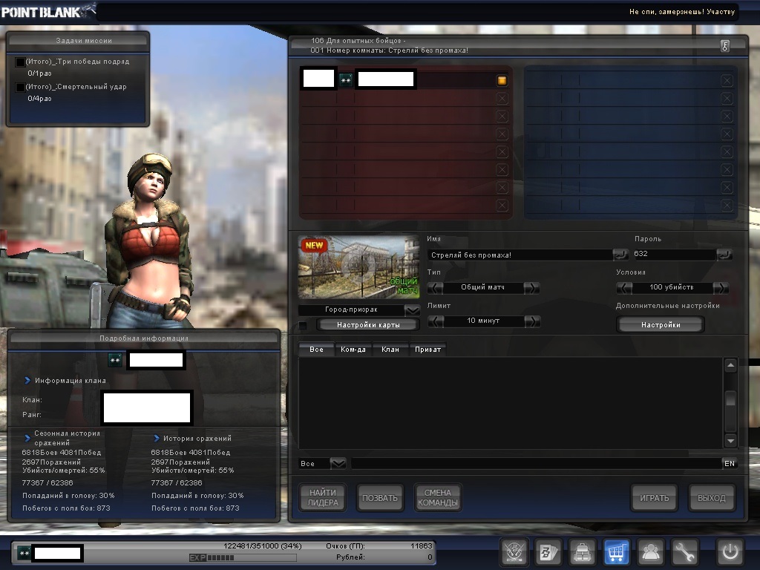Switch to the Ком-да chat tab
Image resolution: width=760 pixels, height=570 pixels.
[353, 349]
